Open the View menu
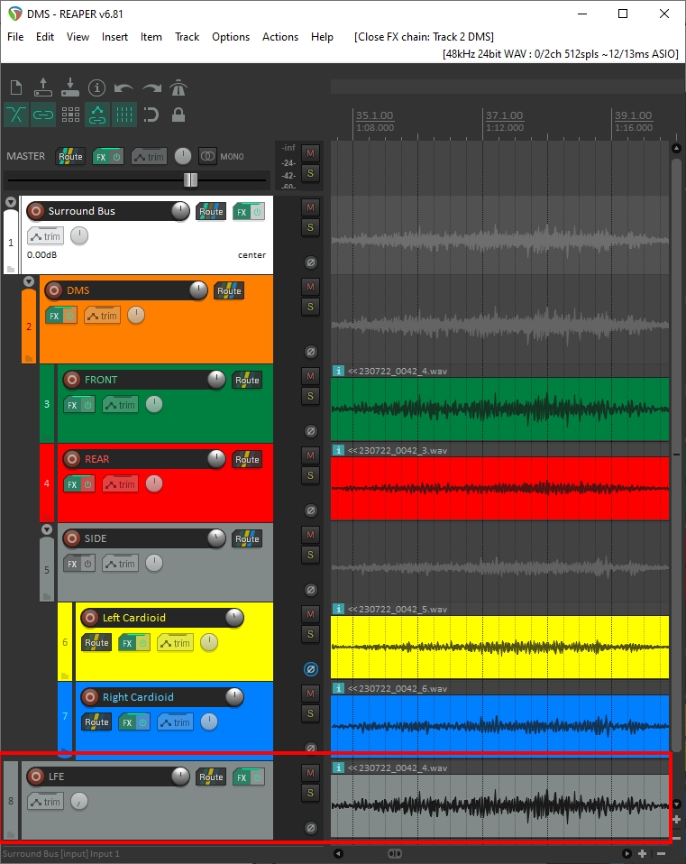Image resolution: width=686 pixels, height=864 pixels. point(78,37)
